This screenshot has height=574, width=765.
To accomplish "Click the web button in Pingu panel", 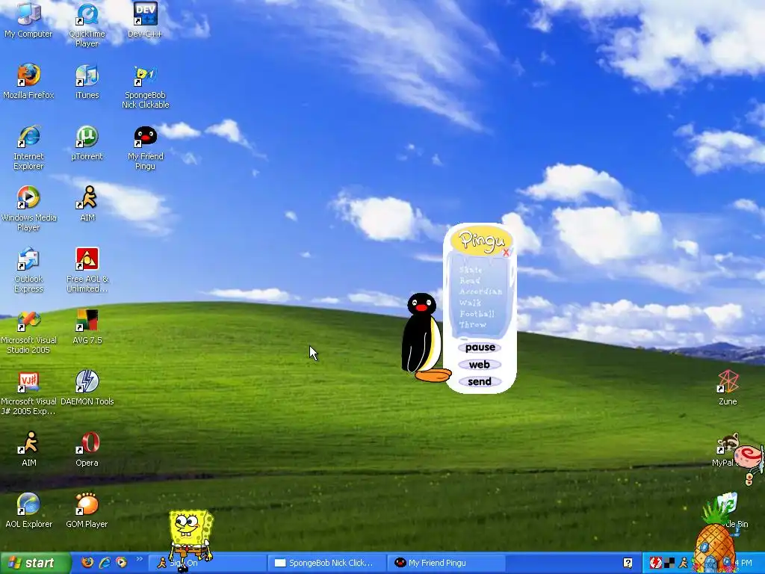I will click(x=480, y=365).
